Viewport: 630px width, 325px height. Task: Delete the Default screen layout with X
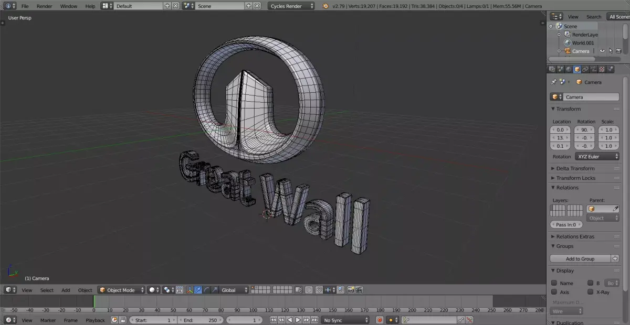tap(175, 6)
